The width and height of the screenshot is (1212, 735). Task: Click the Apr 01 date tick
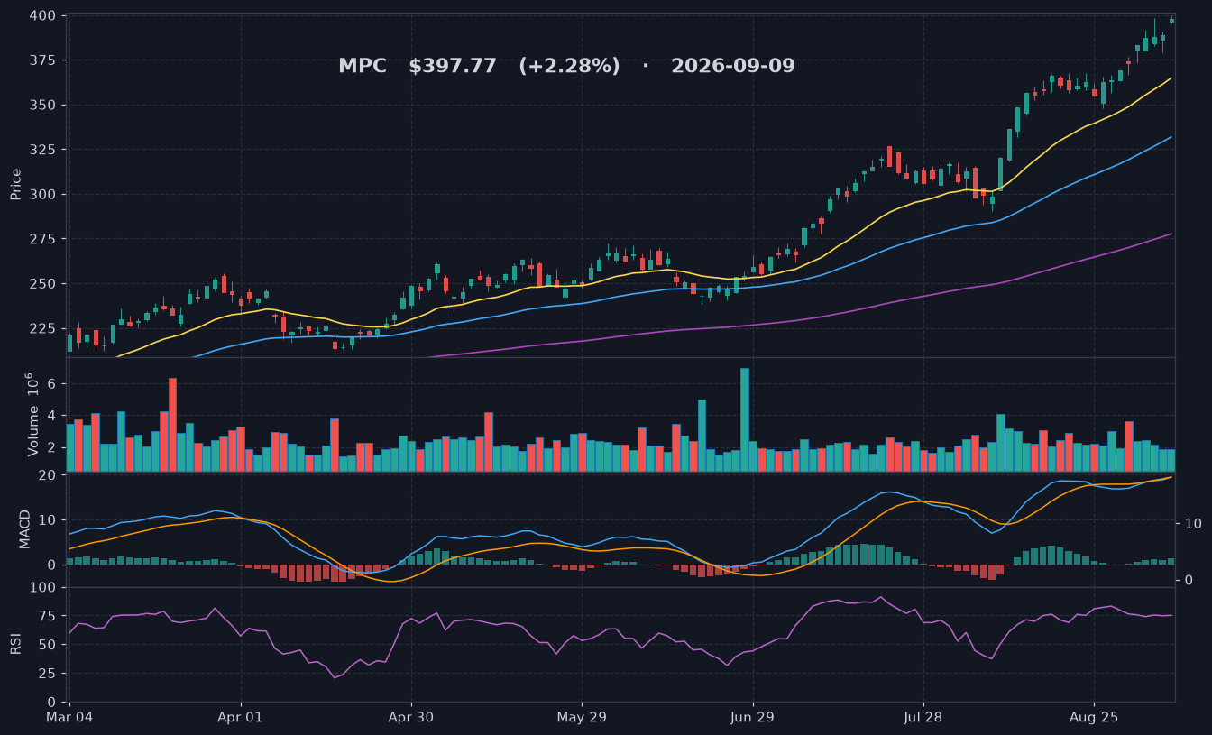(x=241, y=718)
